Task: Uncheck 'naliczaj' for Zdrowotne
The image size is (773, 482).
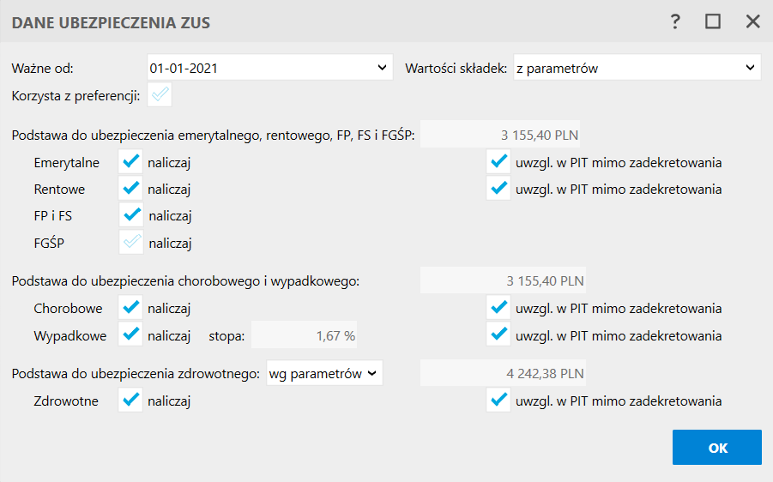Action: 131,401
